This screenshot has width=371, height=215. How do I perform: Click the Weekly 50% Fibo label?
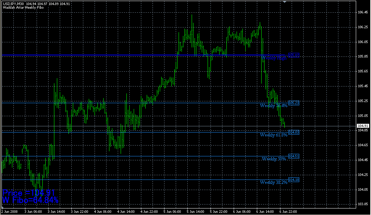[x=274, y=159]
